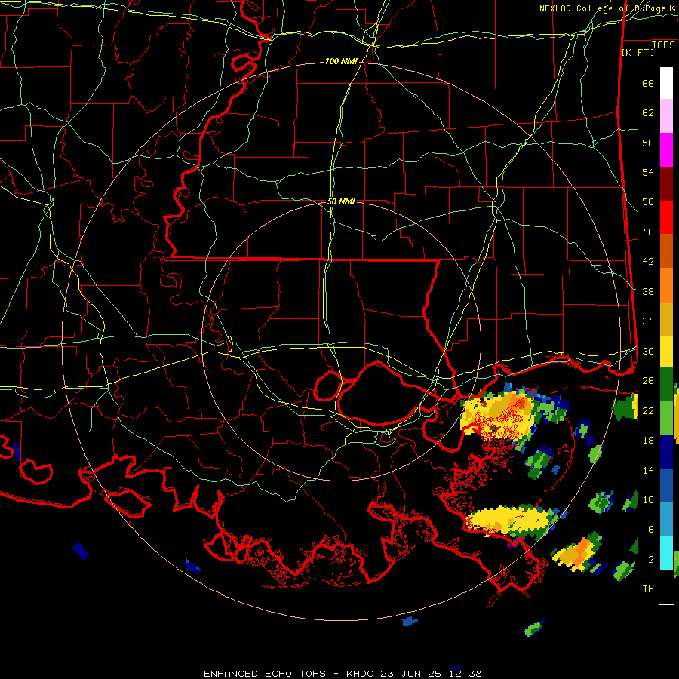Image resolution: width=679 pixels, height=679 pixels.
Task: Select the navy blue legend swatch
Action: point(666,452)
